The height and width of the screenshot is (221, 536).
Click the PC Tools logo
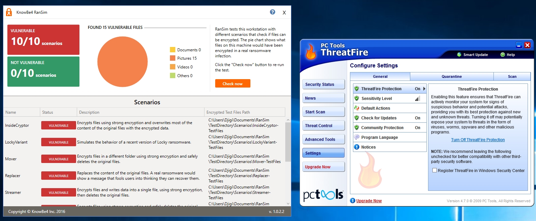(x=323, y=195)
